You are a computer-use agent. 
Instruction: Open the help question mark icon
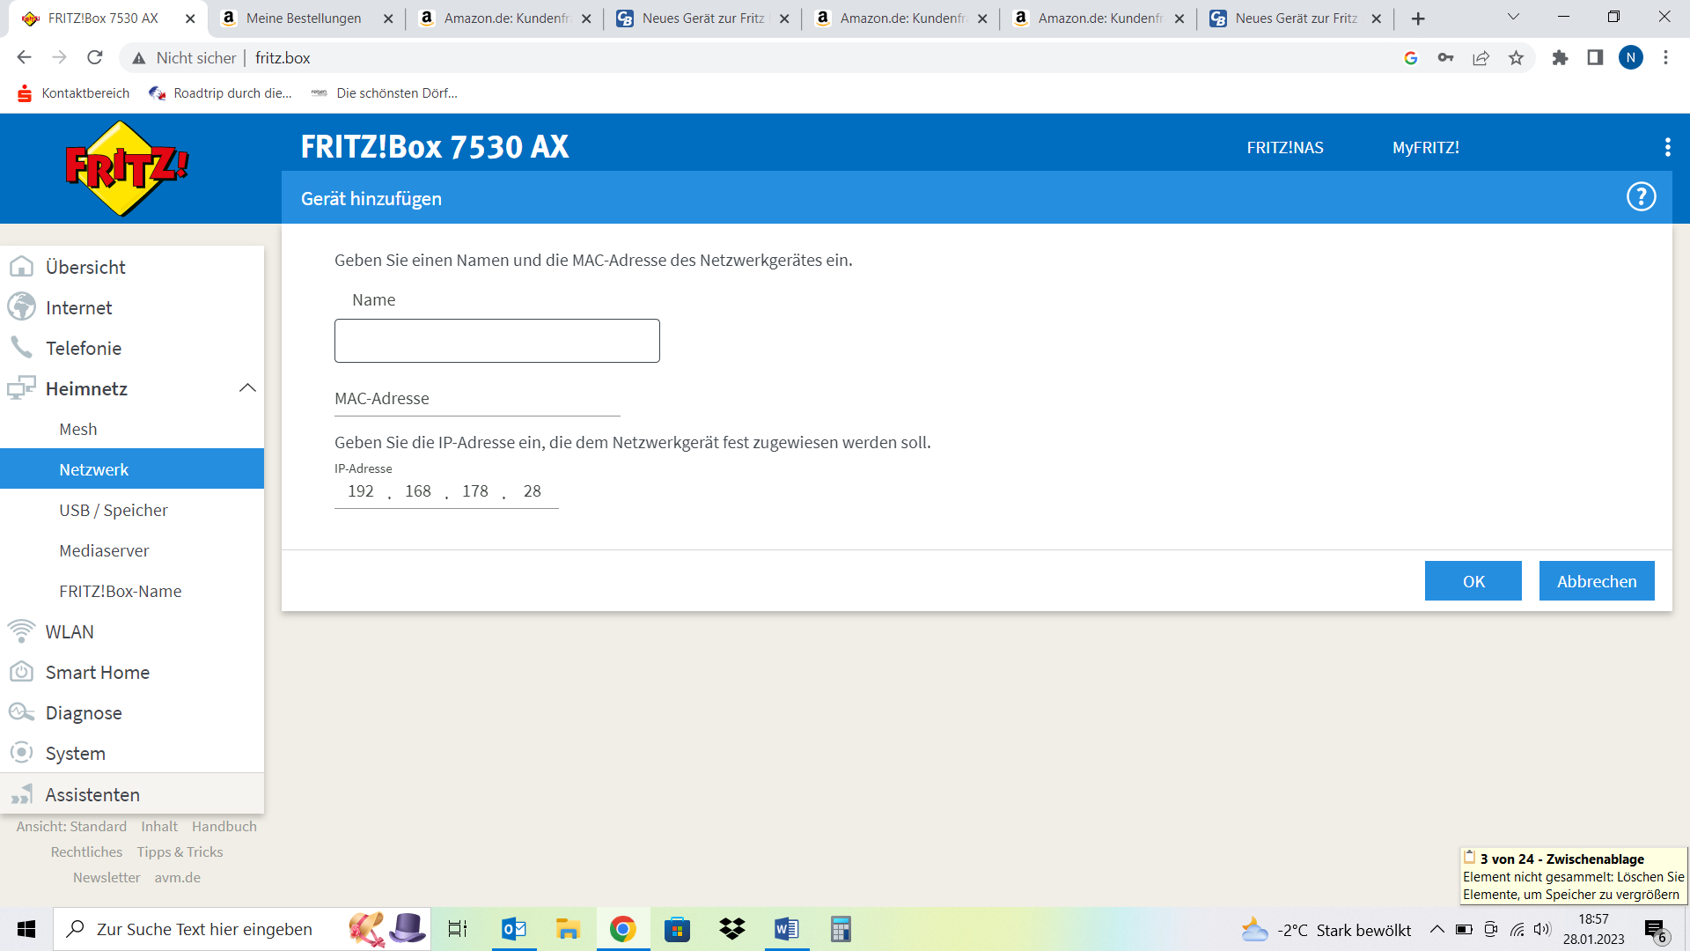point(1641,196)
